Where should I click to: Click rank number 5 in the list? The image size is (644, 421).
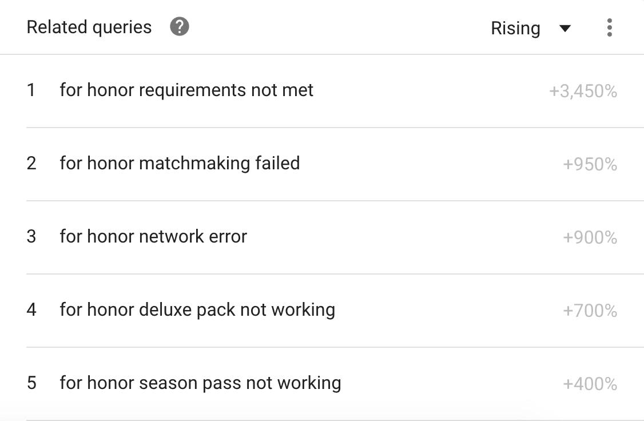point(31,383)
